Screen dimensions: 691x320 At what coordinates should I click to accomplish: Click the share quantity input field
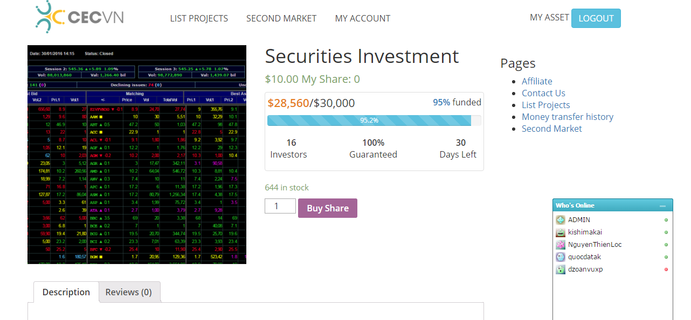click(x=280, y=206)
